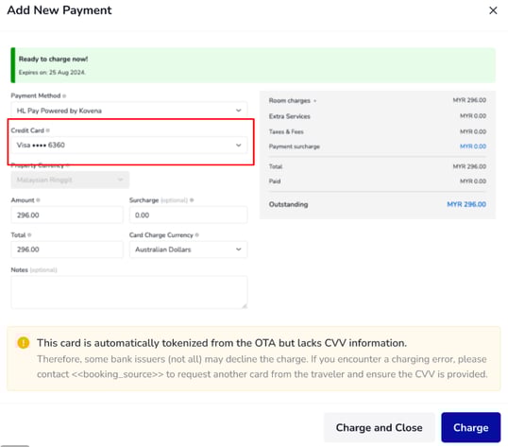Click into the Notes text area

point(129,292)
